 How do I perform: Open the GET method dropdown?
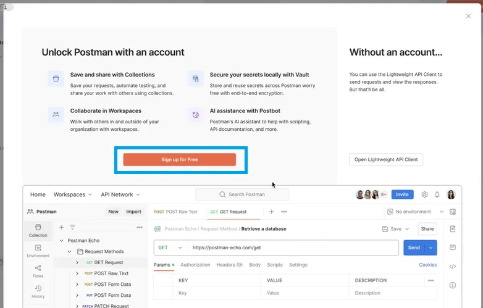(170, 248)
